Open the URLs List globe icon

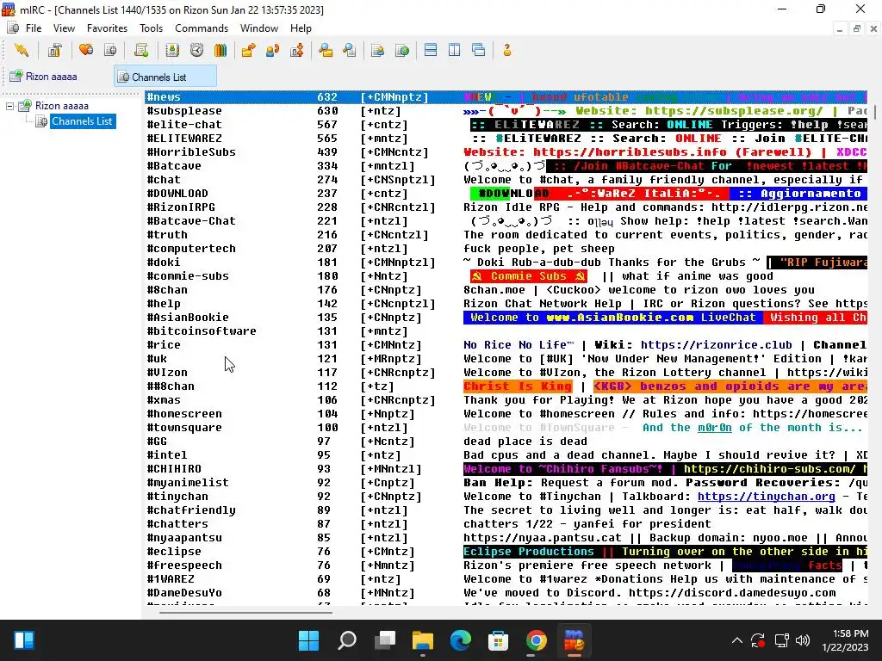tap(402, 51)
